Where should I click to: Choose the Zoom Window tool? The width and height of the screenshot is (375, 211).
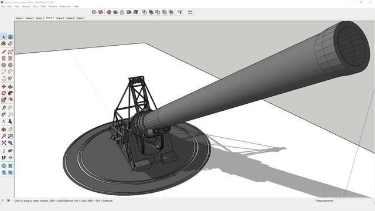(11, 136)
